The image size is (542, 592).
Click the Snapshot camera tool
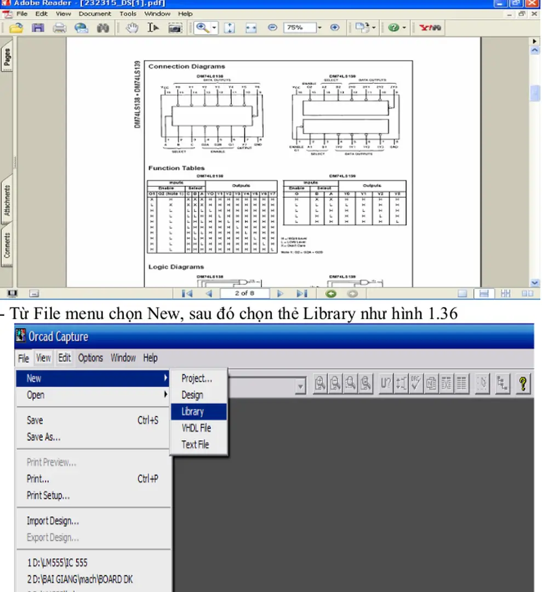[175, 28]
